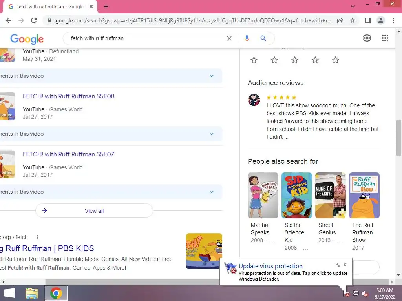This screenshot has height=301, width=402.
Task: Open the tab search dropdown
Action: [353, 7]
